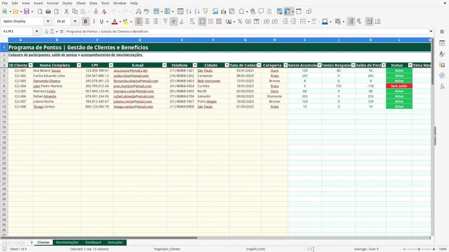Open the Function Wizard next to the Name Box

[x=47, y=31]
